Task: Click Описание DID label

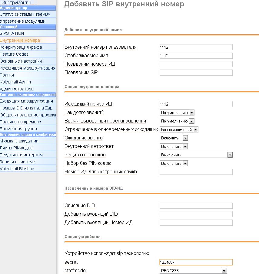Action: tap(80, 206)
